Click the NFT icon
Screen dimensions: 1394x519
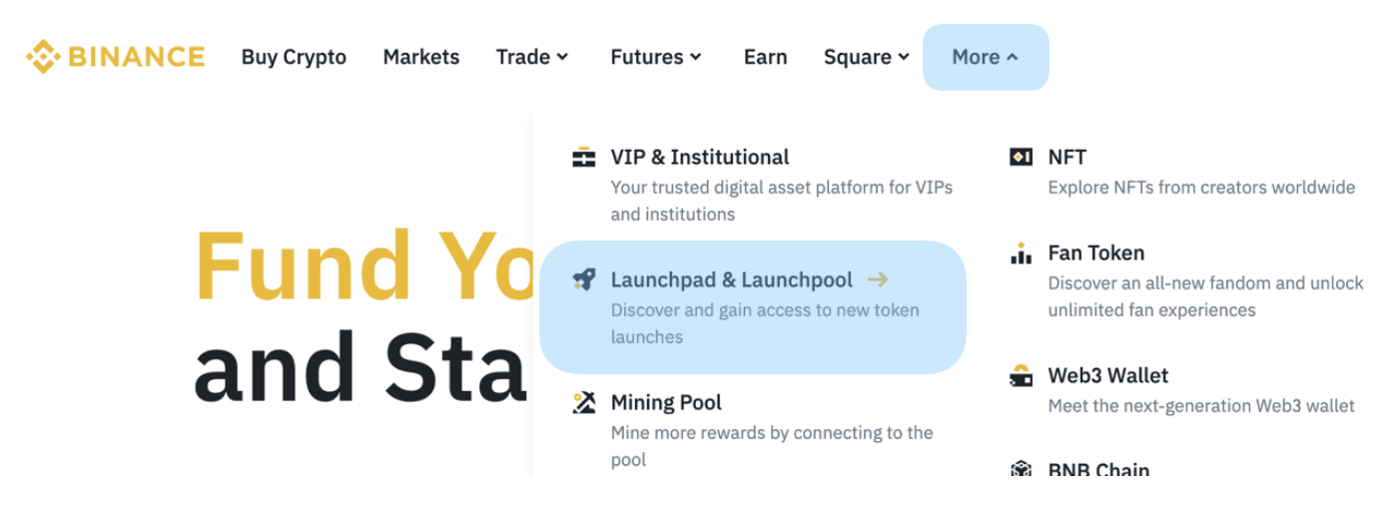point(1021,158)
